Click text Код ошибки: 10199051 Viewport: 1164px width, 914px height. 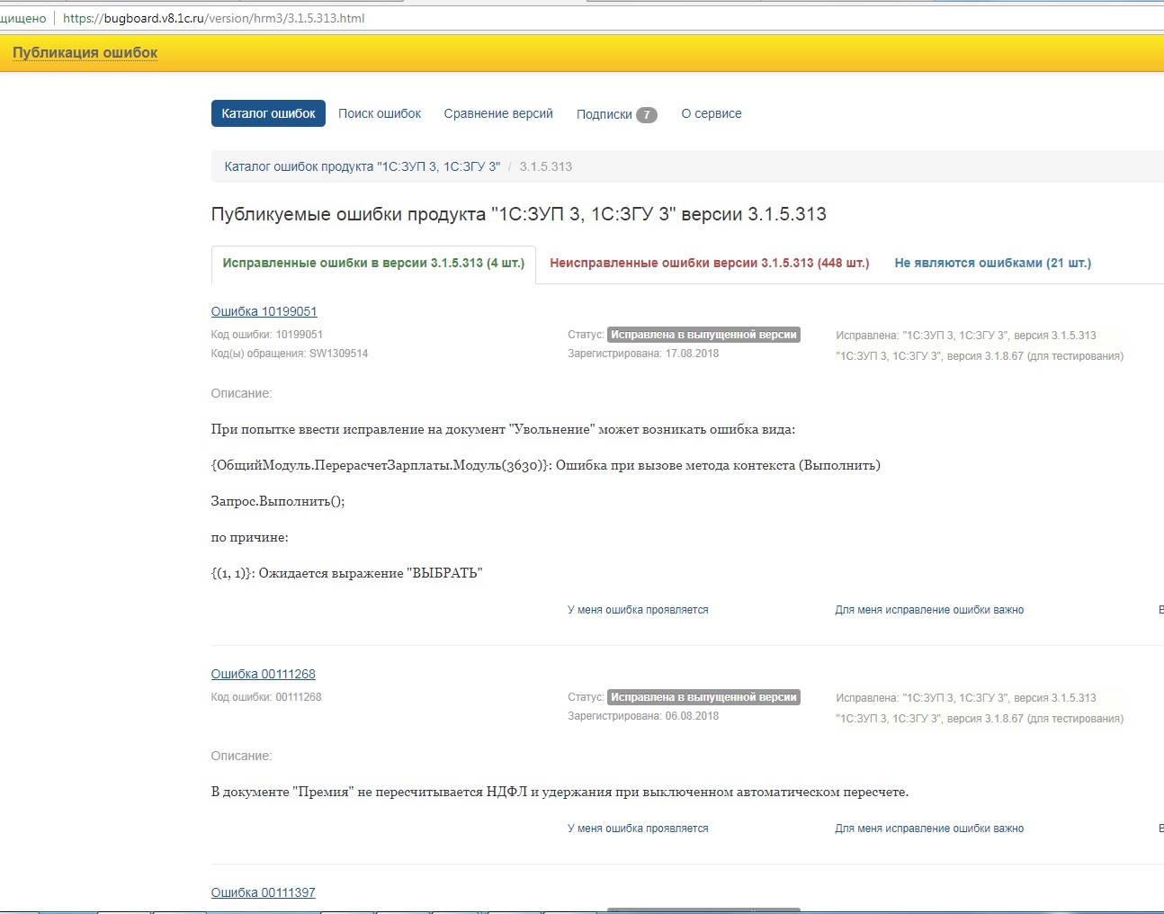coord(267,335)
